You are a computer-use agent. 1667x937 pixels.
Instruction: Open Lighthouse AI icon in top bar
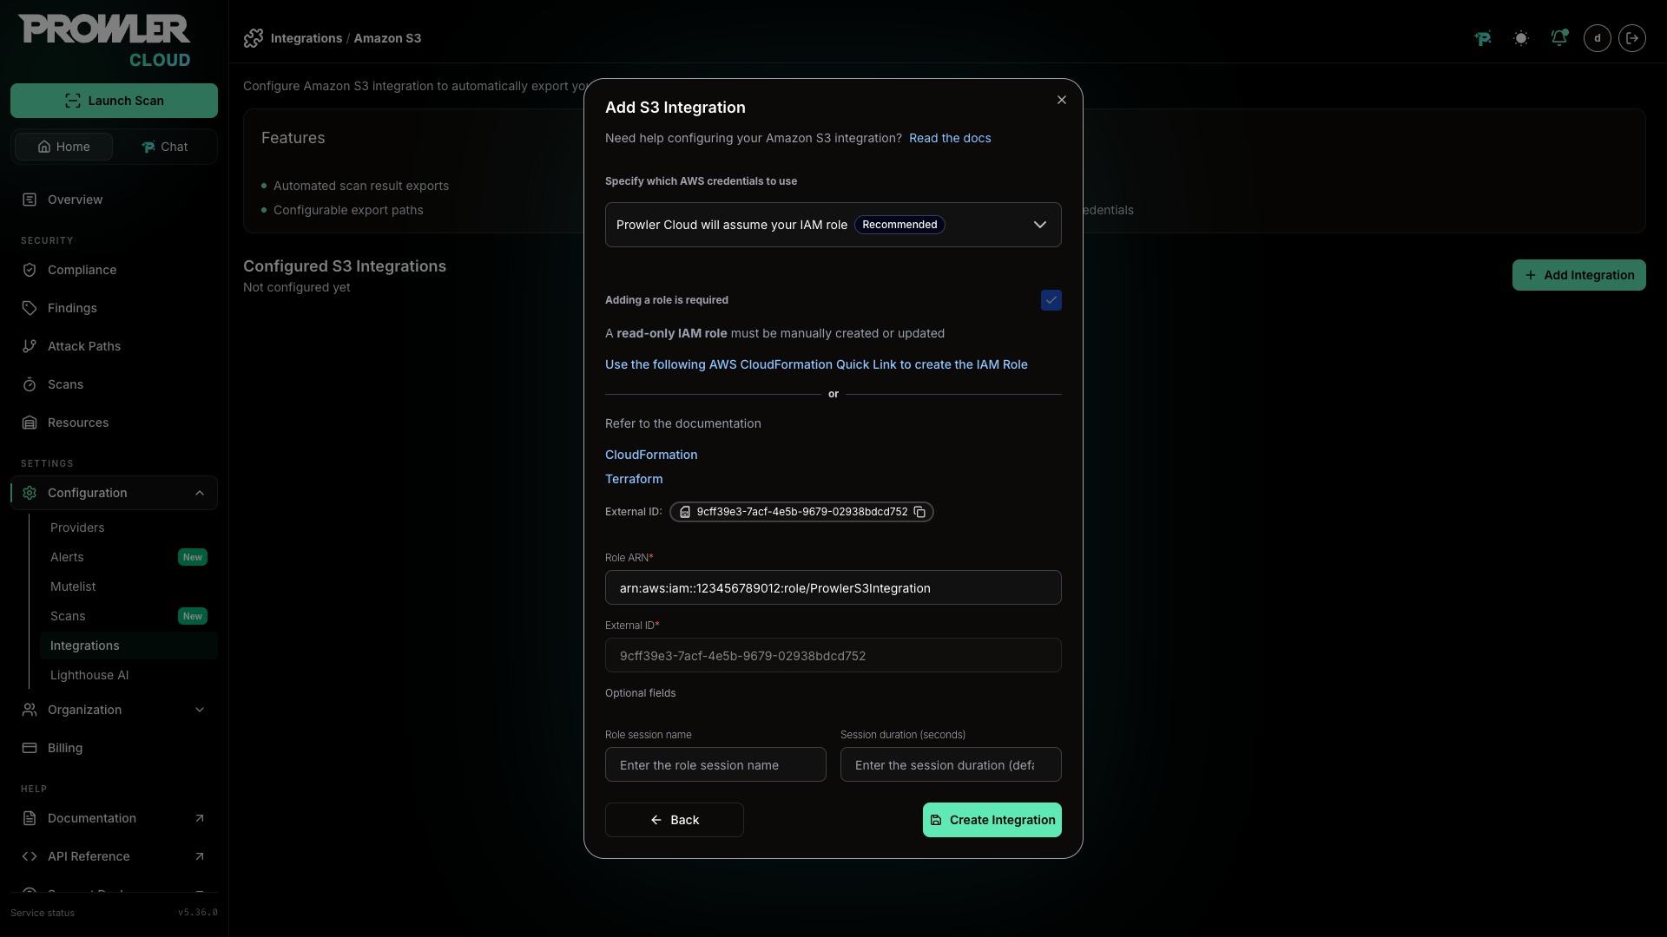point(1483,38)
